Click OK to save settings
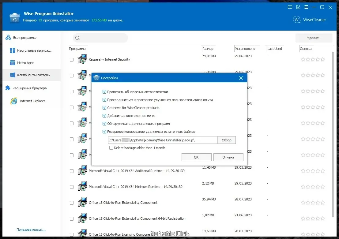The height and width of the screenshot is (239, 339). [x=196, y=157]
